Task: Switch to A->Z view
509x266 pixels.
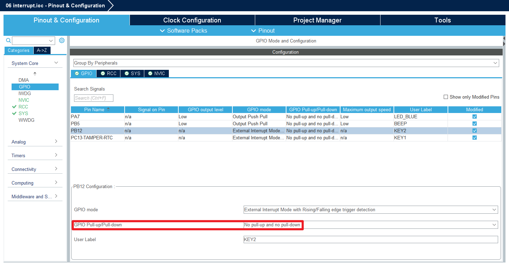Action: pos(42,50)
